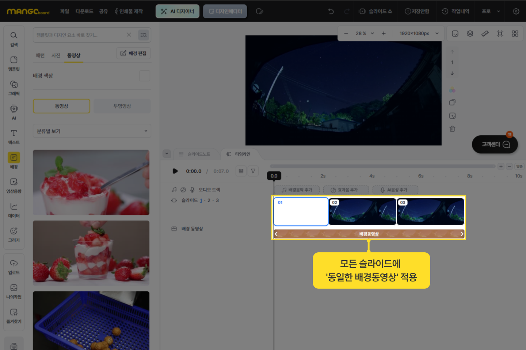Click the AI 디자이너 button
Screen dimensions: 526x350
(178, 11)
